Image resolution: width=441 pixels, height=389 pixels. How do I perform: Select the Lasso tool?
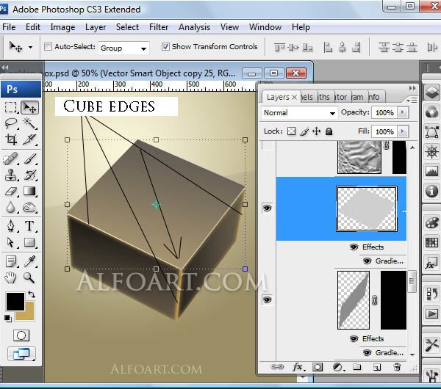11,123
